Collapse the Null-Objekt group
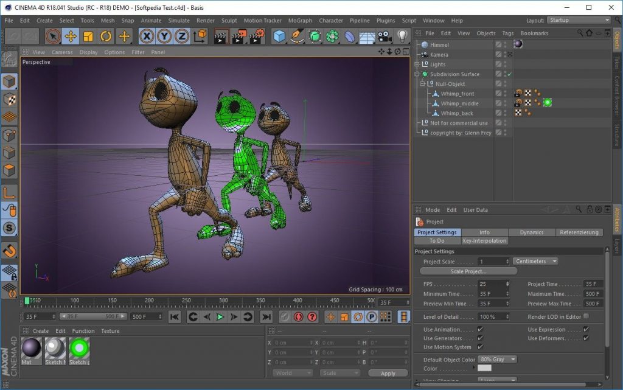 click(x=422, y=84)
